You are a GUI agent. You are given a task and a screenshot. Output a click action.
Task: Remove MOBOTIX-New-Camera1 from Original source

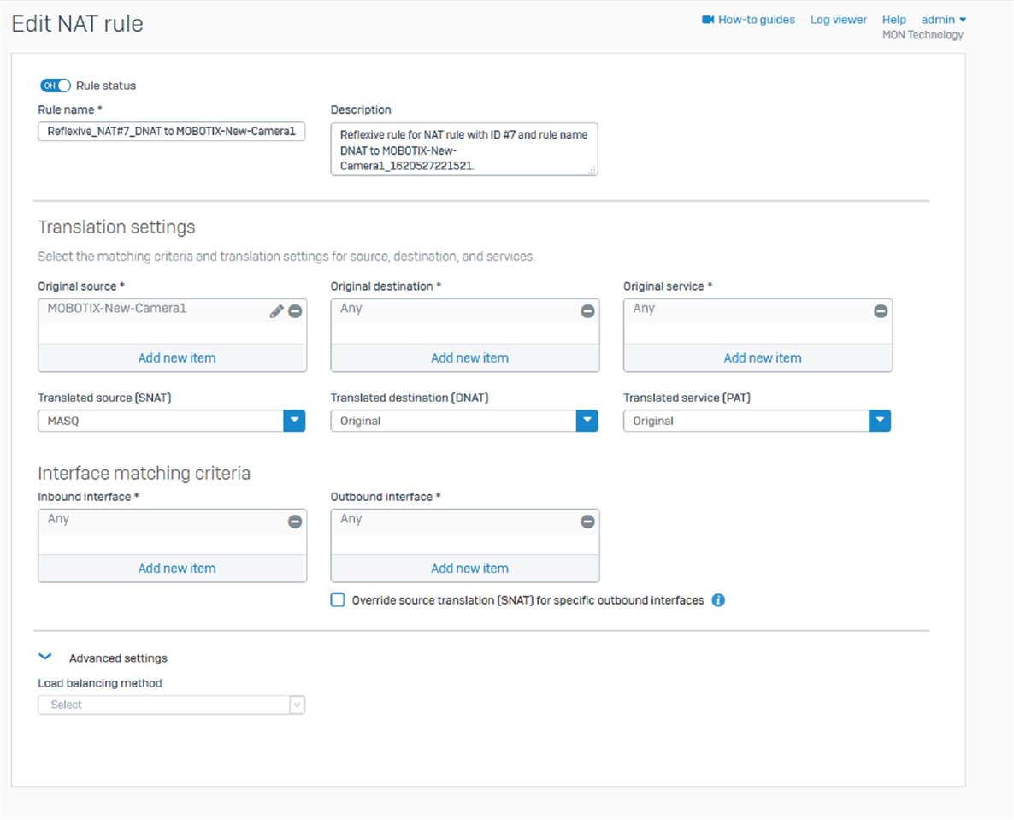click(x=295, y=312)
